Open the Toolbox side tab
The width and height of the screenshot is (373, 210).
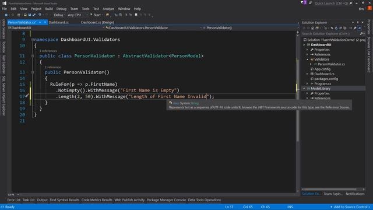pos(3,47)
